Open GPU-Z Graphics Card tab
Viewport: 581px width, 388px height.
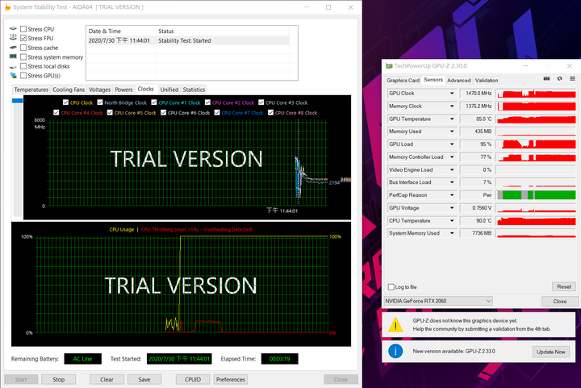403,81
